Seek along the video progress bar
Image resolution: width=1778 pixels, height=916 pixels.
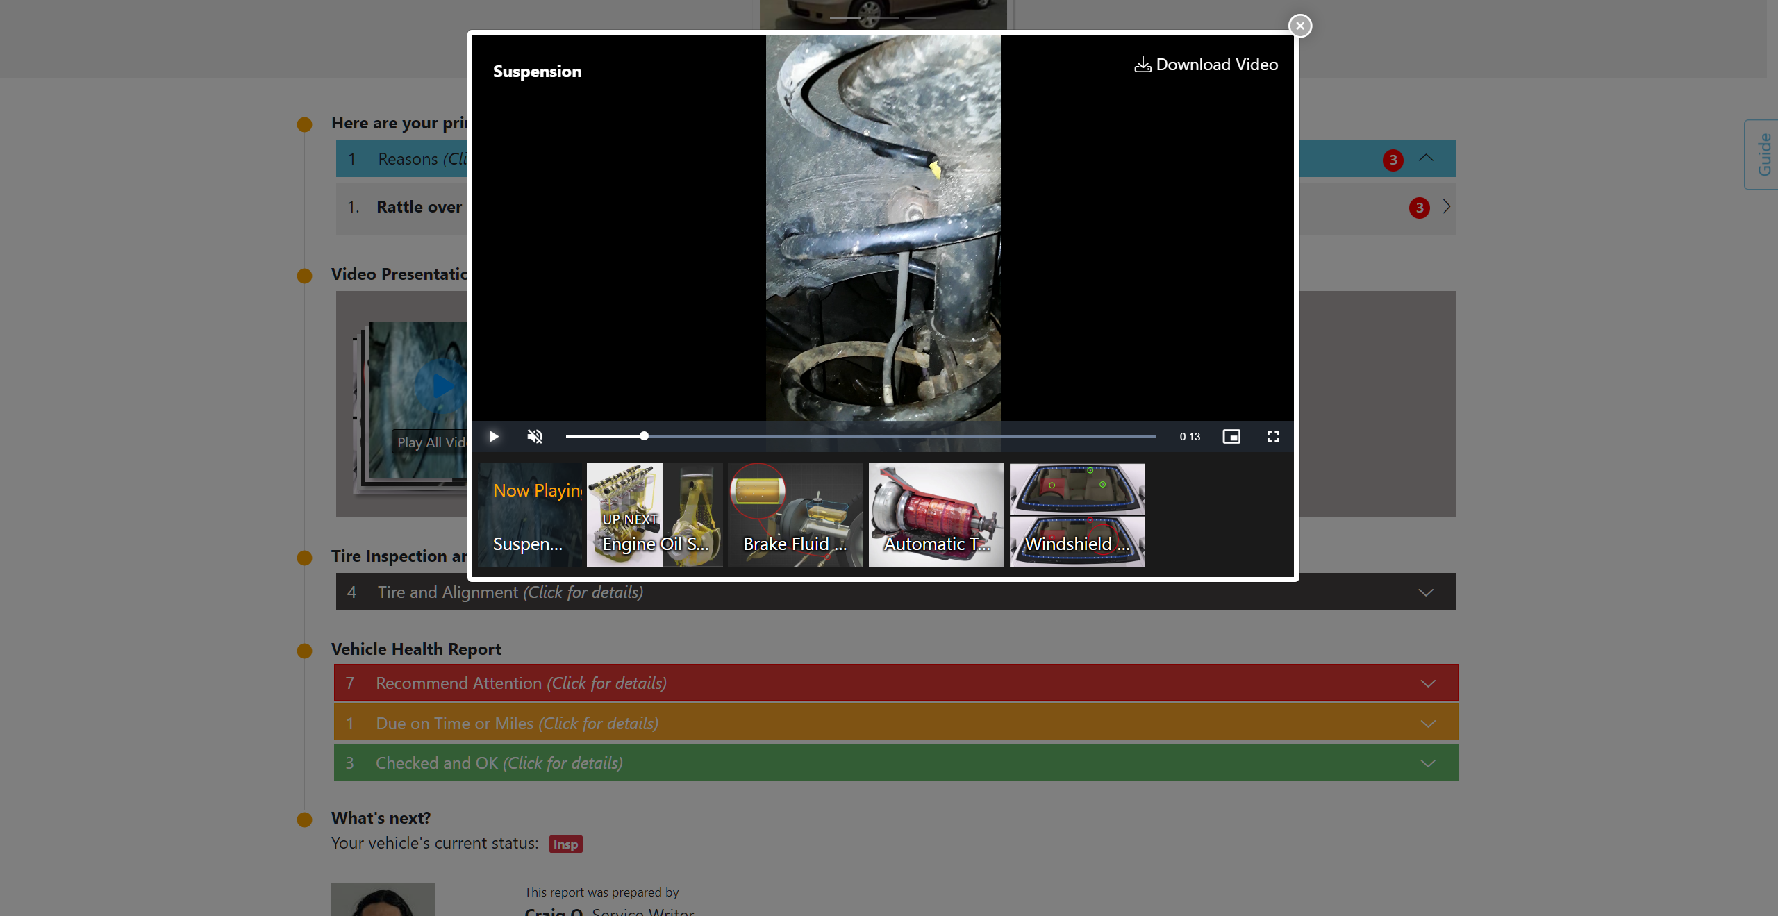click(860, 436)
